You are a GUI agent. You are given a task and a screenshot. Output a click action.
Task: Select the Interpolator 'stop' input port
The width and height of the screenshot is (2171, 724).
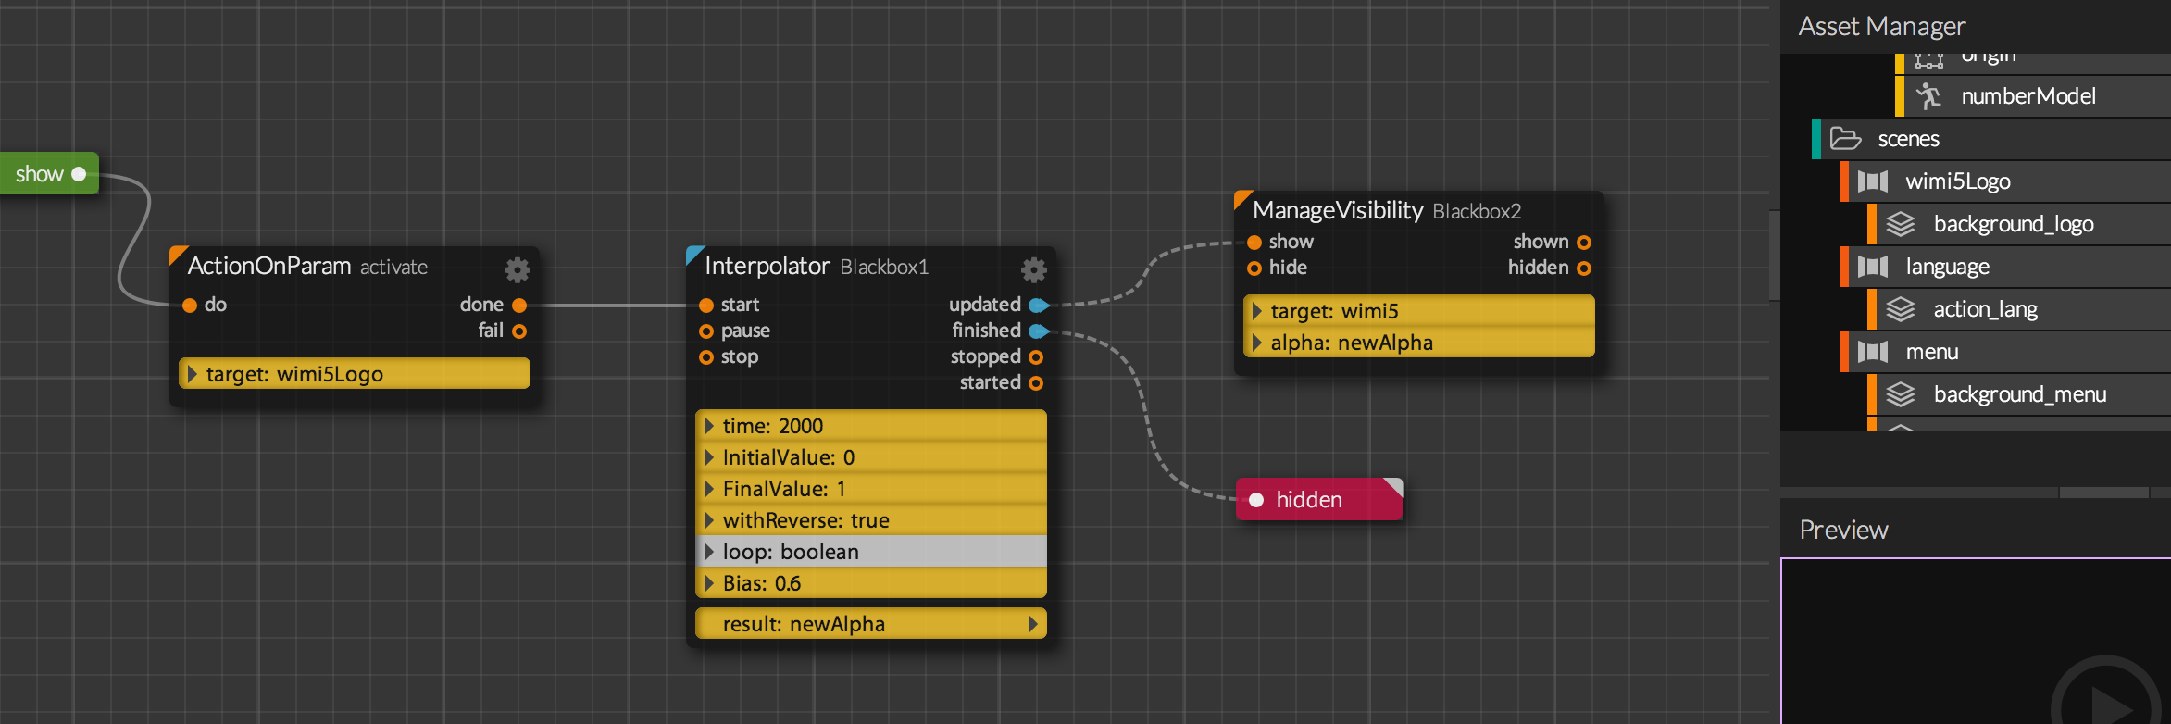(x=706, y=357)
